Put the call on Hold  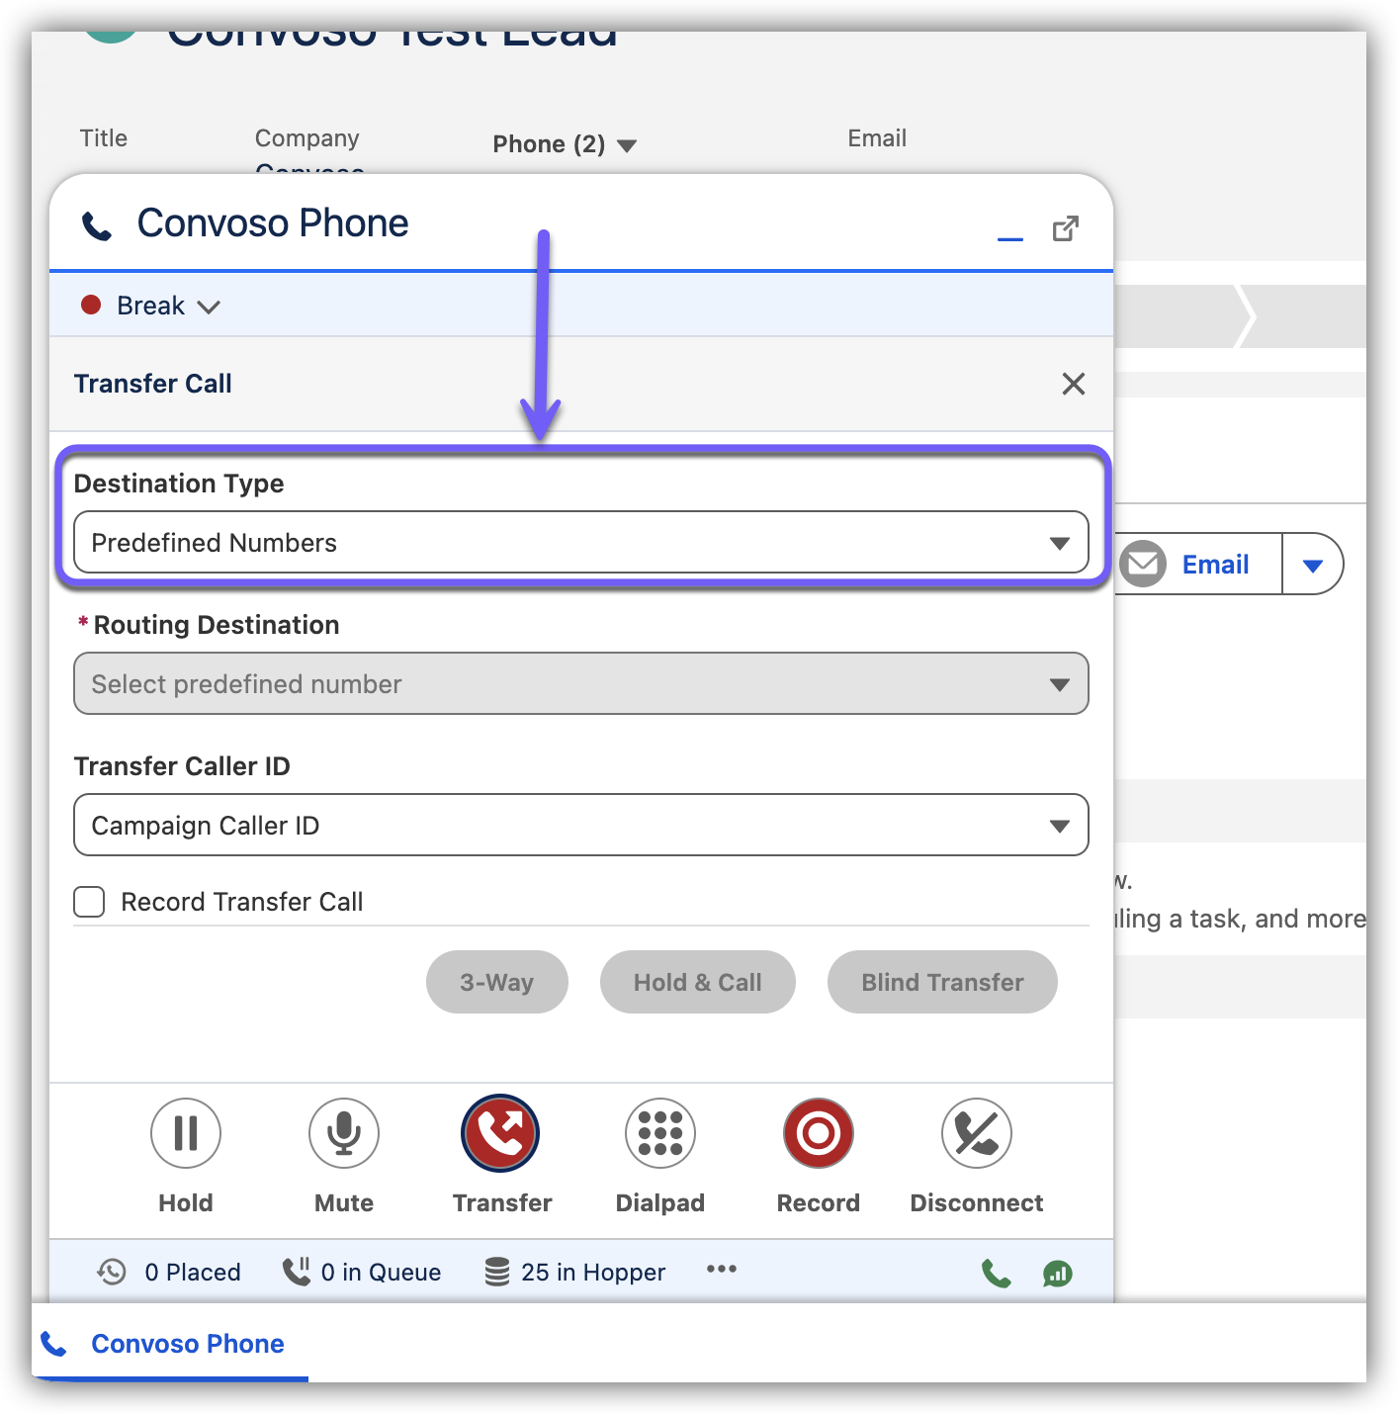(186, 1133)
